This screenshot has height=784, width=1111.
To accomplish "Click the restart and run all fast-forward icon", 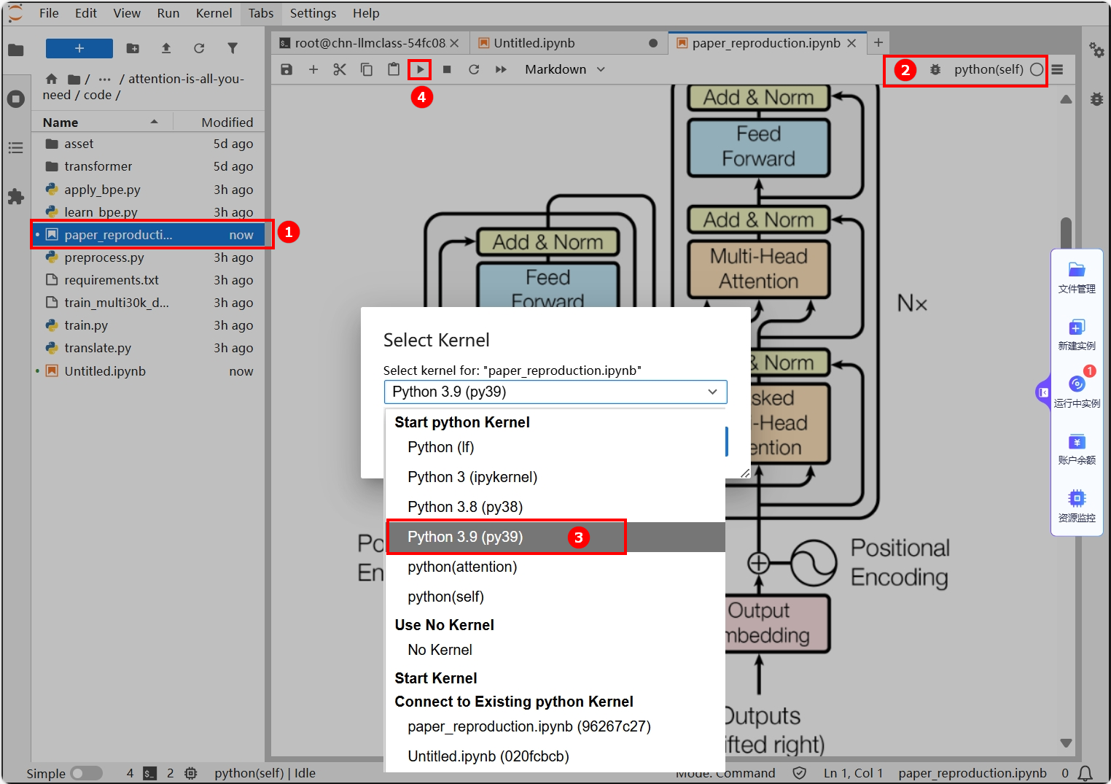I will [x=501, y=69].
